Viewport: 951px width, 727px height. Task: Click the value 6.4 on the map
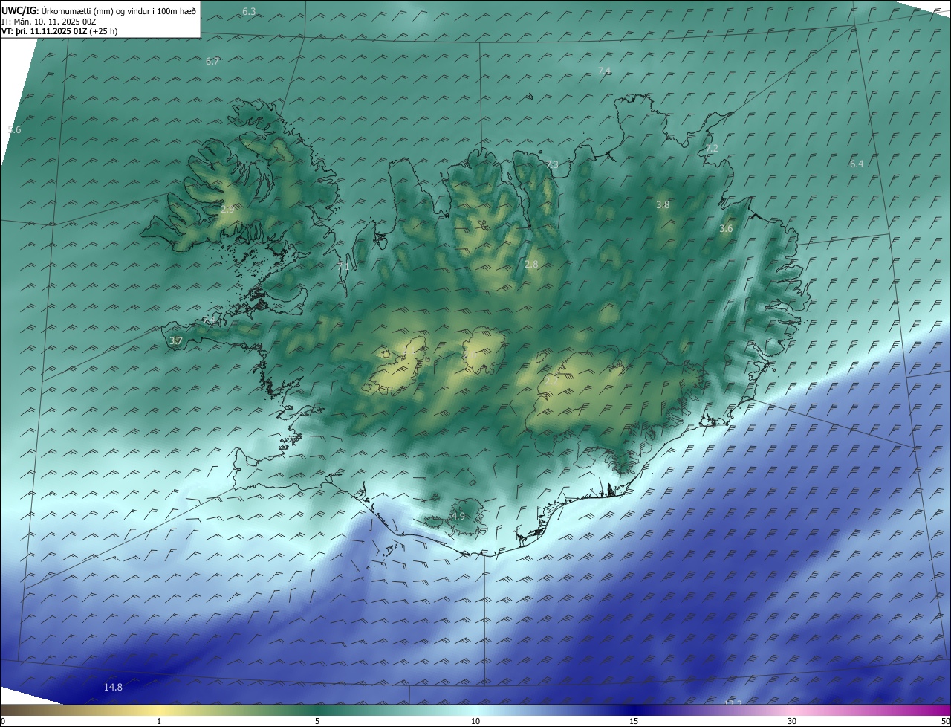(857, 164)
